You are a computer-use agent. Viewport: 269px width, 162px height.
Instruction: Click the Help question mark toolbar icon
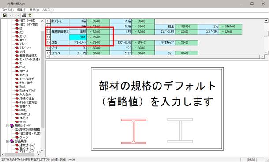[x=30, y=15]
